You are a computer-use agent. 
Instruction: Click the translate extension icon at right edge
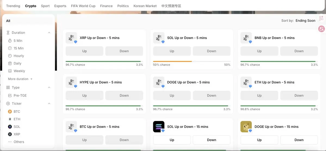(321, 29)
